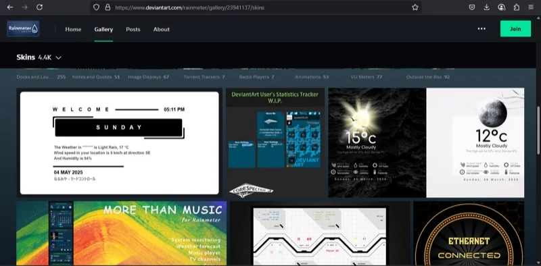Open the Torrent Trackers subfolder
The image size is (541, 266).
(x=204, y=77)
